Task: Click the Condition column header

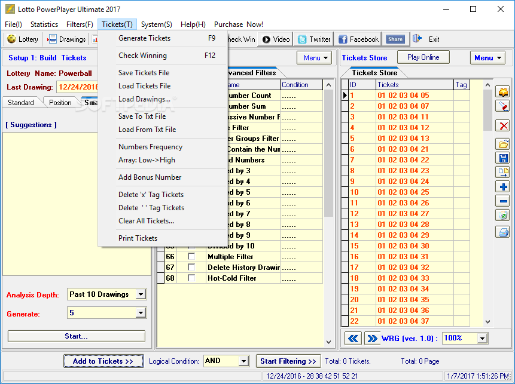Action: 301,85
